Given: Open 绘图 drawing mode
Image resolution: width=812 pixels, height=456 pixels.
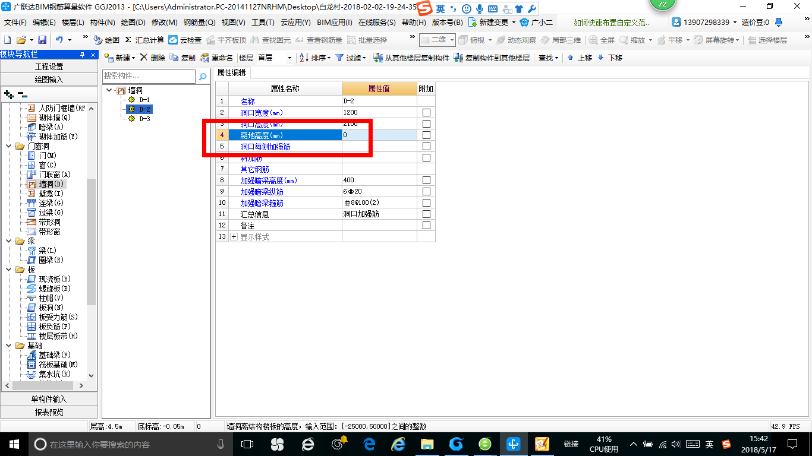Looking at the screenshot, I should [107, 40].
